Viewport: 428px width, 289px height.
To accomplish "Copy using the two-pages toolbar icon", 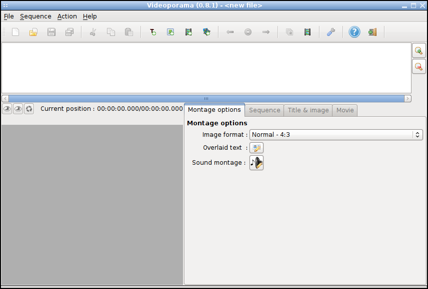I will [111, 32].
